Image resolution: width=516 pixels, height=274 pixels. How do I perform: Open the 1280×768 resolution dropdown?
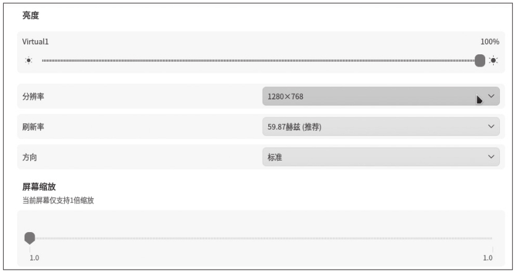click(370, 96)
